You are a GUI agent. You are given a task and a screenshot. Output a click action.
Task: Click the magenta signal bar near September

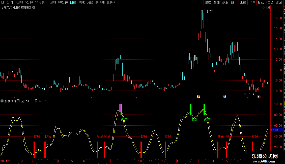coord(120,108)
